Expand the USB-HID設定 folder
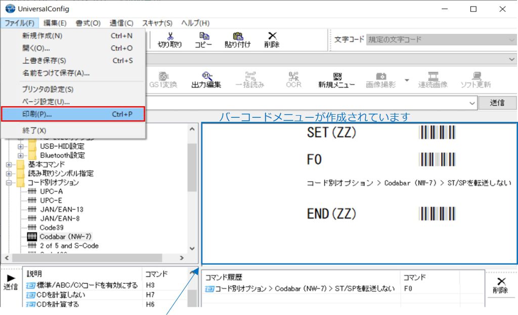 coord(20,146)
